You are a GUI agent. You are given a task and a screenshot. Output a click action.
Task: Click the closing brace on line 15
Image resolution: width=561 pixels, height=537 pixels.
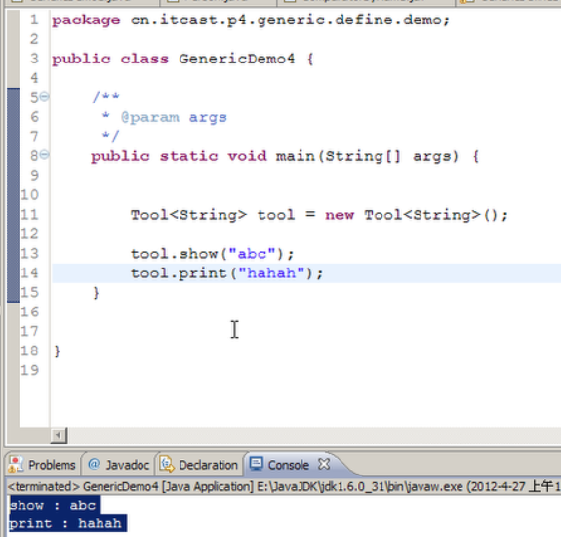pos(96,293)
